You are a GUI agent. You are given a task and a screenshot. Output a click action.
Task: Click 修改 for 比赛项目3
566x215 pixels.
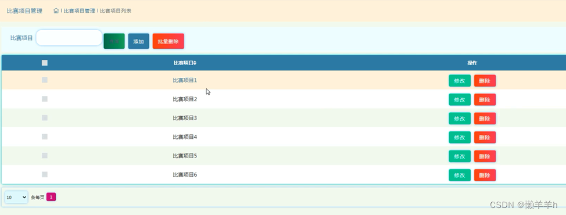click(x=460, y=119)
